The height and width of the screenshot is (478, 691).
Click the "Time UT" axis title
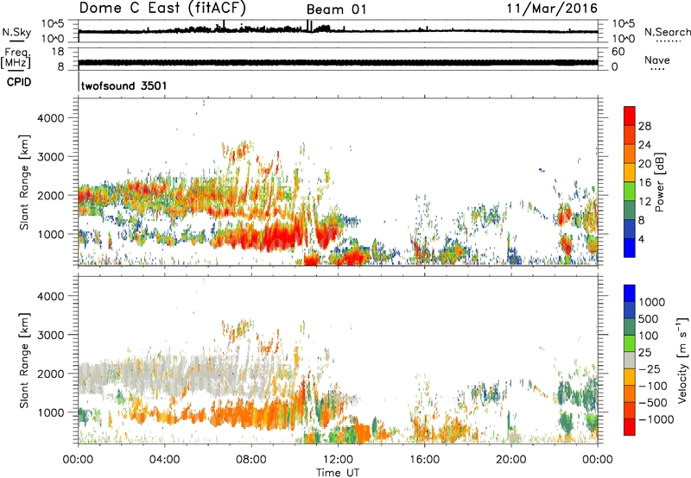tap(338, 473)
